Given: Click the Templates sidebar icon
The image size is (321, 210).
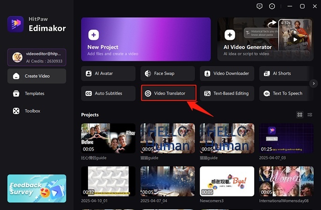Looking at the screenshot, I should click(x=16, y=93).
